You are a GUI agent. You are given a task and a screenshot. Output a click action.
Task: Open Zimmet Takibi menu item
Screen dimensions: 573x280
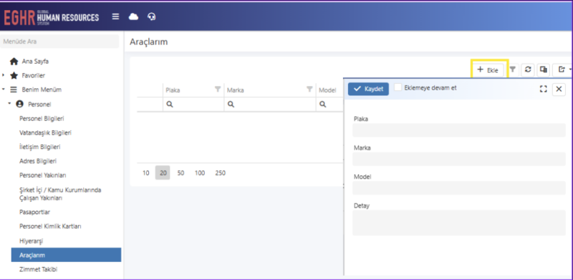(39, 269)
